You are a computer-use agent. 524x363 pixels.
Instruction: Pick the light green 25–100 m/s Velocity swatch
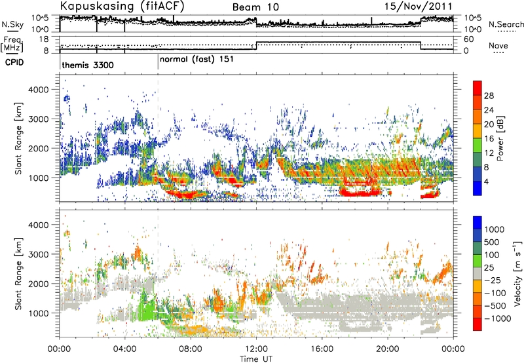(x=477, y=261)
